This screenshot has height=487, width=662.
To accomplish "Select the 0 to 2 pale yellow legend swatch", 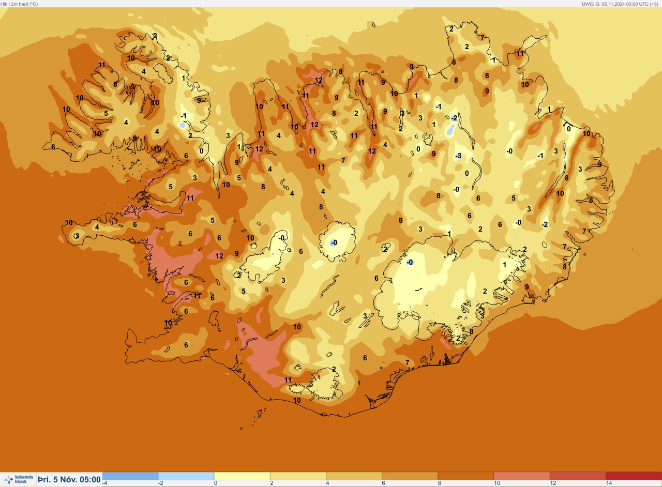I will pyautogui.click(x=242, y=476).
